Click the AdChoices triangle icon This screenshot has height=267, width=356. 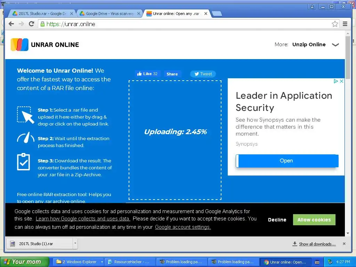(x=336, y=81)
